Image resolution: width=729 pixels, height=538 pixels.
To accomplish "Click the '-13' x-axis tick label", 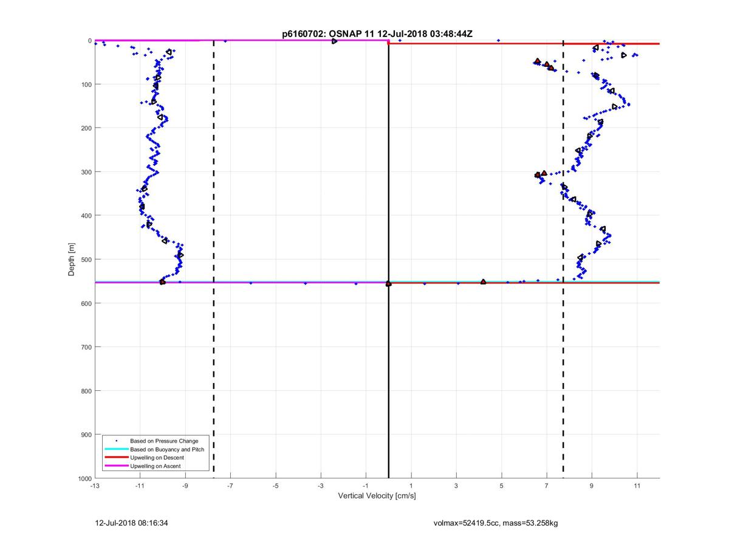I will coord(95,486).
